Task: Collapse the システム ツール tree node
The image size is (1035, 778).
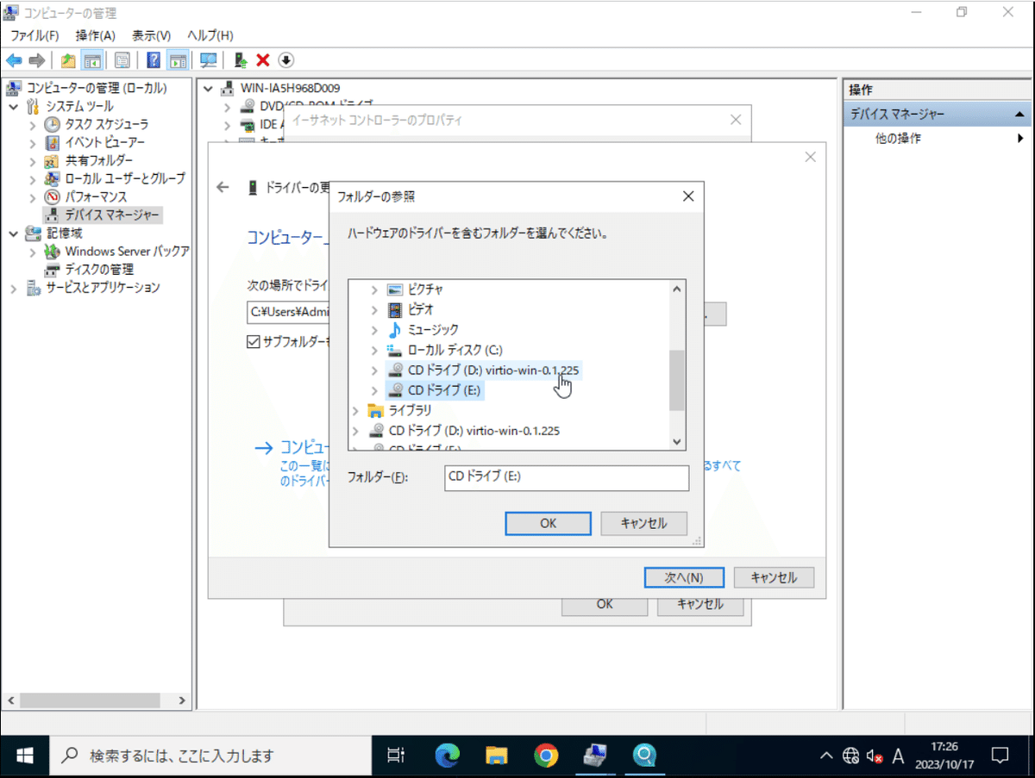Action: tap(13, 106)
